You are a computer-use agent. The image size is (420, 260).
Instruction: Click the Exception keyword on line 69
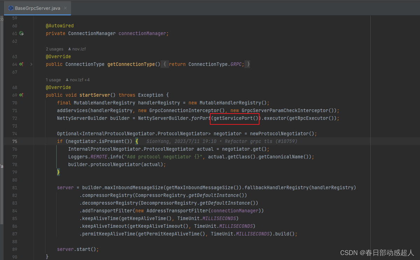(151, 95)
